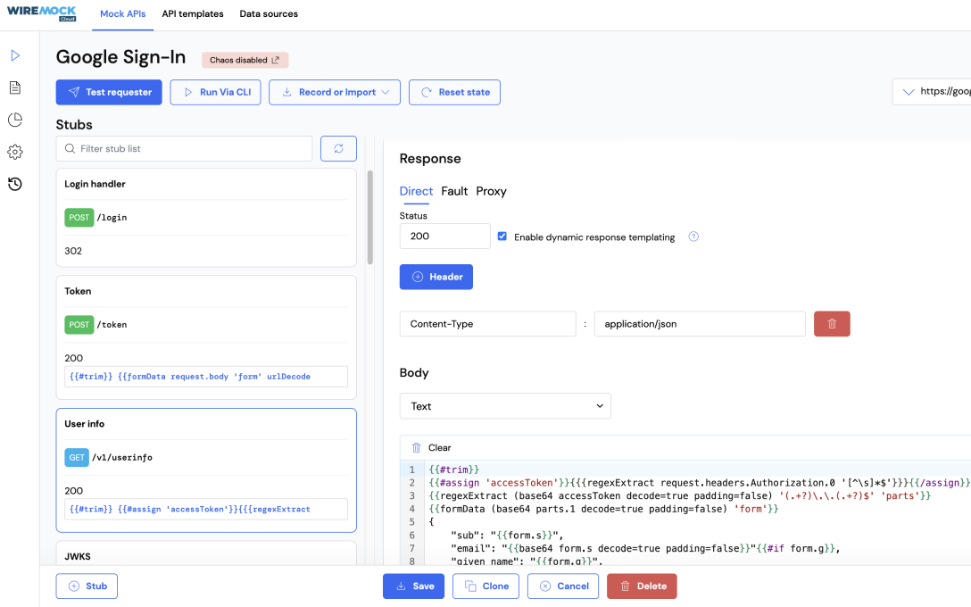Click the /token path text
971x607 pixels.
(x=112, y=325)
